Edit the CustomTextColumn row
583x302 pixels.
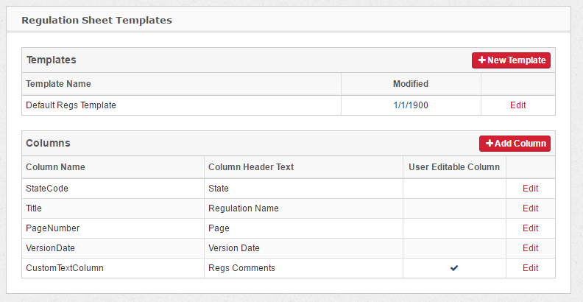[530, 268]
